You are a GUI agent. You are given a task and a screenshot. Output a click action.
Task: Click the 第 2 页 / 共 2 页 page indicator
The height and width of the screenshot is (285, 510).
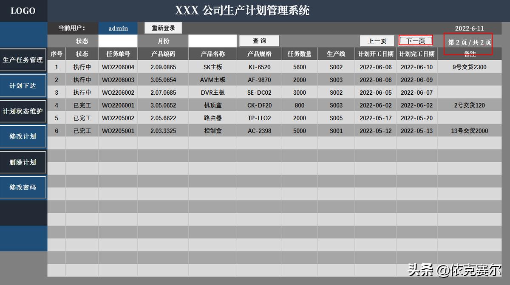(x=469, y=41)
